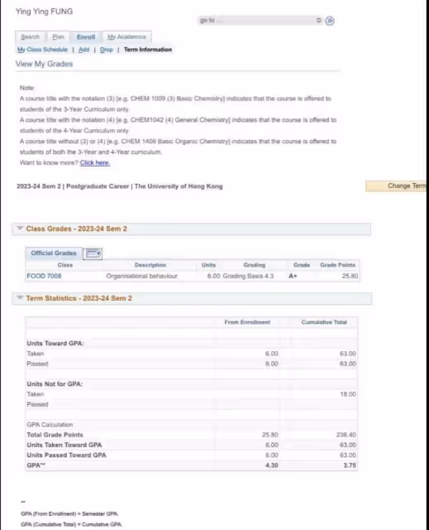Click the Drop link

(107, 50)
